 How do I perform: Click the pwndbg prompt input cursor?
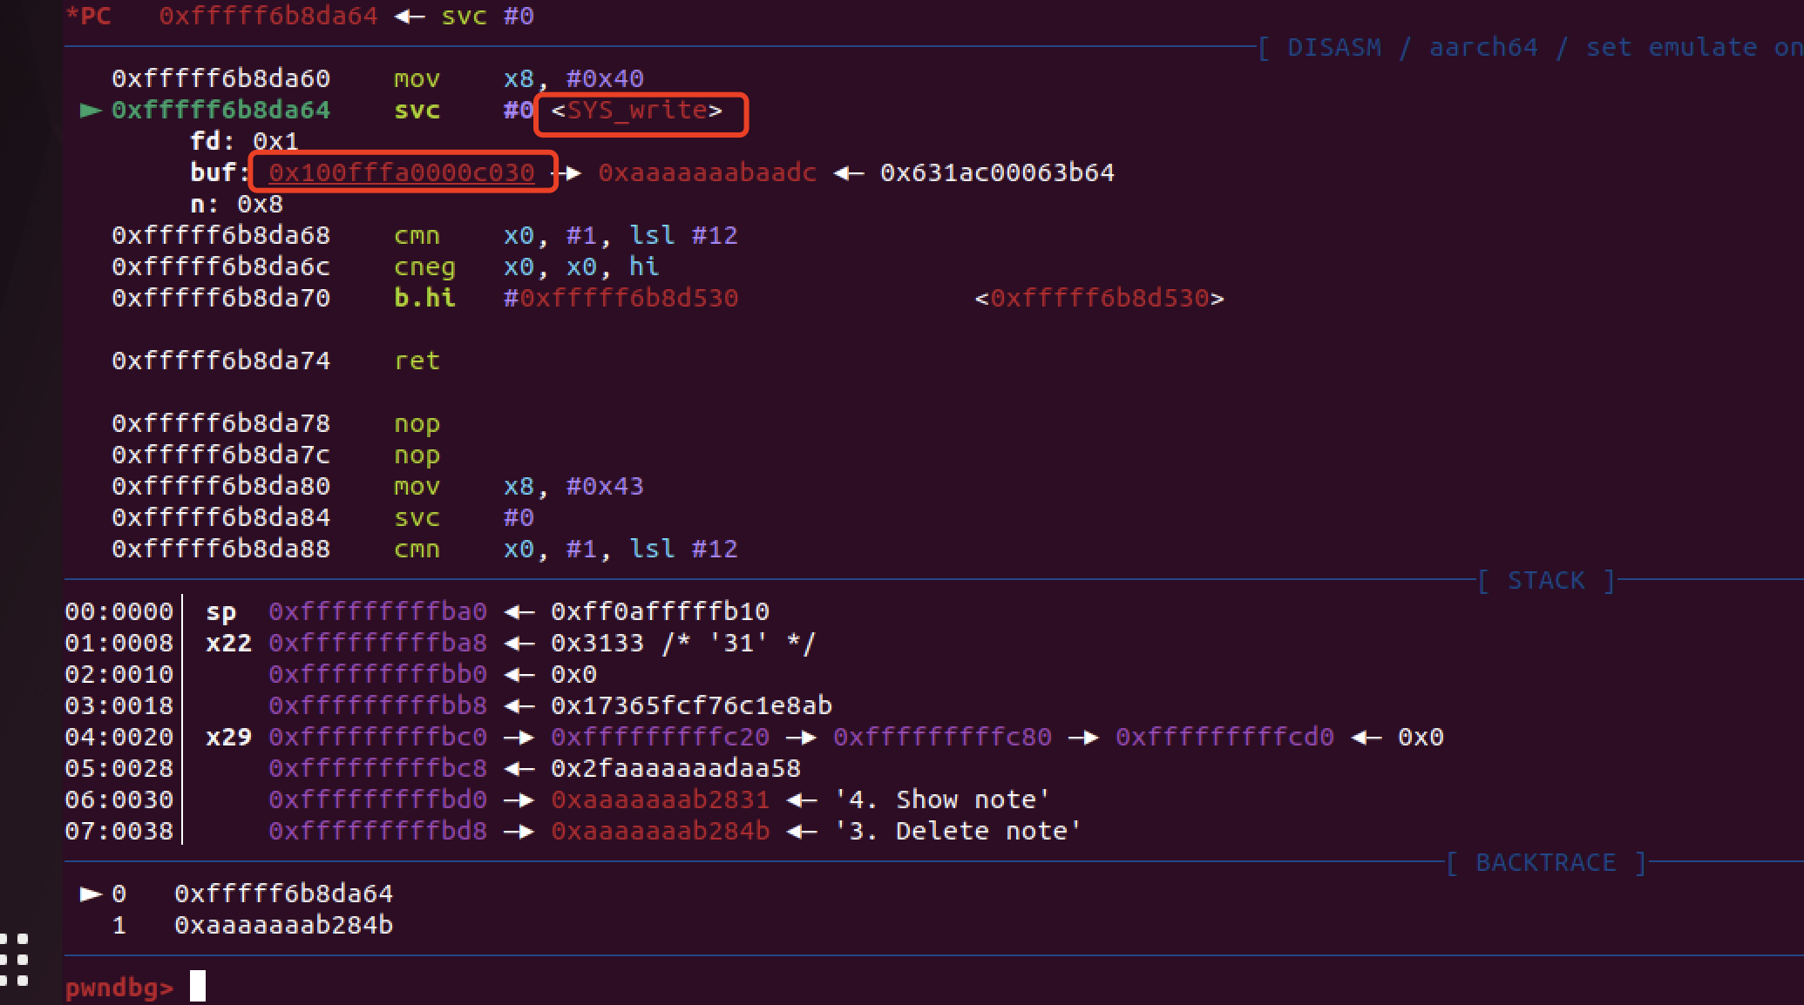198,986
